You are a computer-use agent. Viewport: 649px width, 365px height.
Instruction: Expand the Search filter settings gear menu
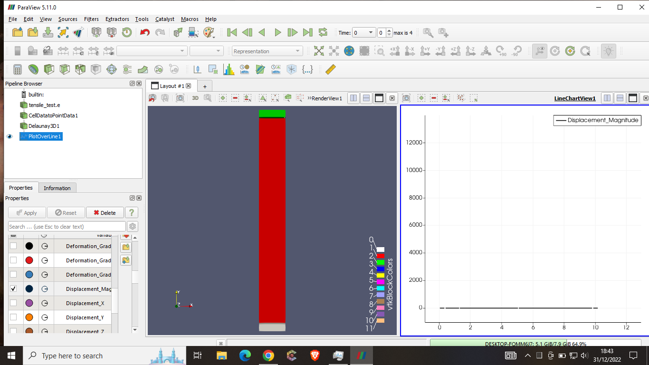[132, 226]
